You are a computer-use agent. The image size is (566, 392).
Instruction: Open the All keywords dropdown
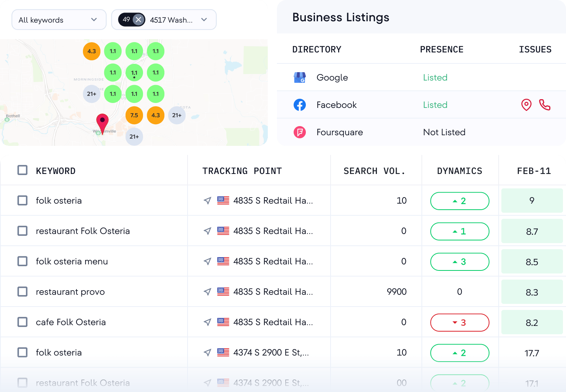click(x=59, y=20)
